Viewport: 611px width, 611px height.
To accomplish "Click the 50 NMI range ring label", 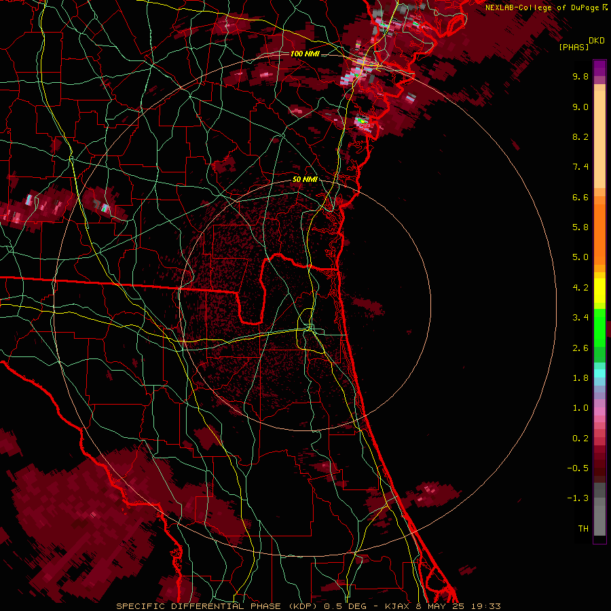I will click(x=305, y=179).
